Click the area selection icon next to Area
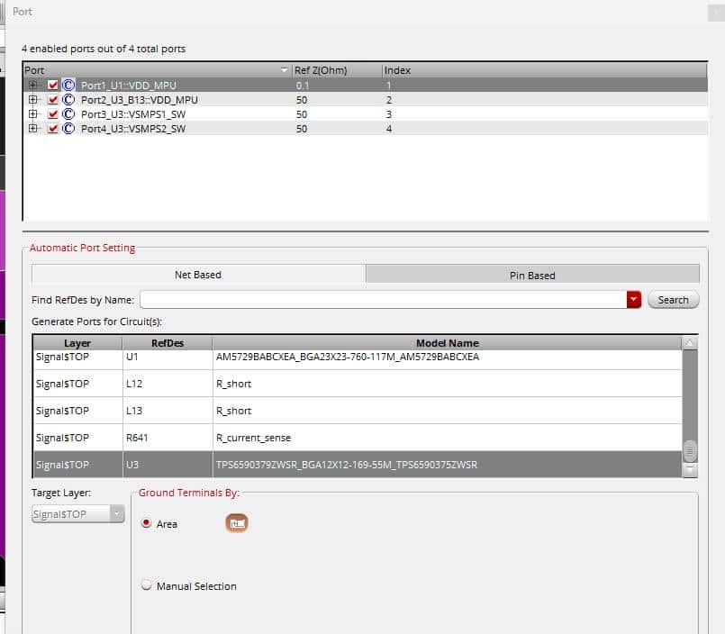Screen dimensions: 725x634 point(237,523)
